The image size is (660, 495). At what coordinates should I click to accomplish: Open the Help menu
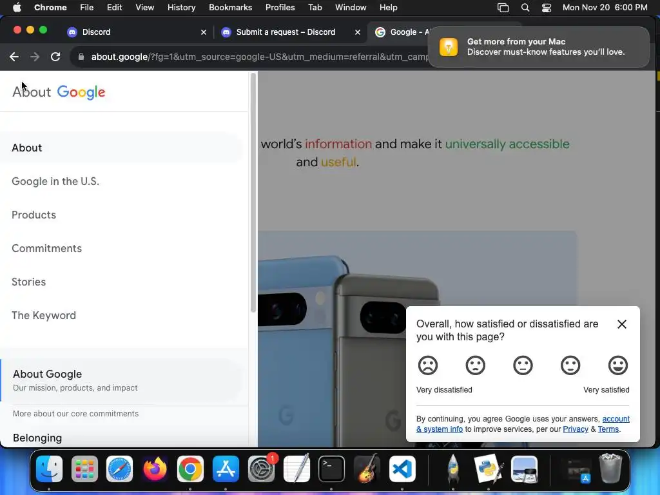[x=388, y=7]
